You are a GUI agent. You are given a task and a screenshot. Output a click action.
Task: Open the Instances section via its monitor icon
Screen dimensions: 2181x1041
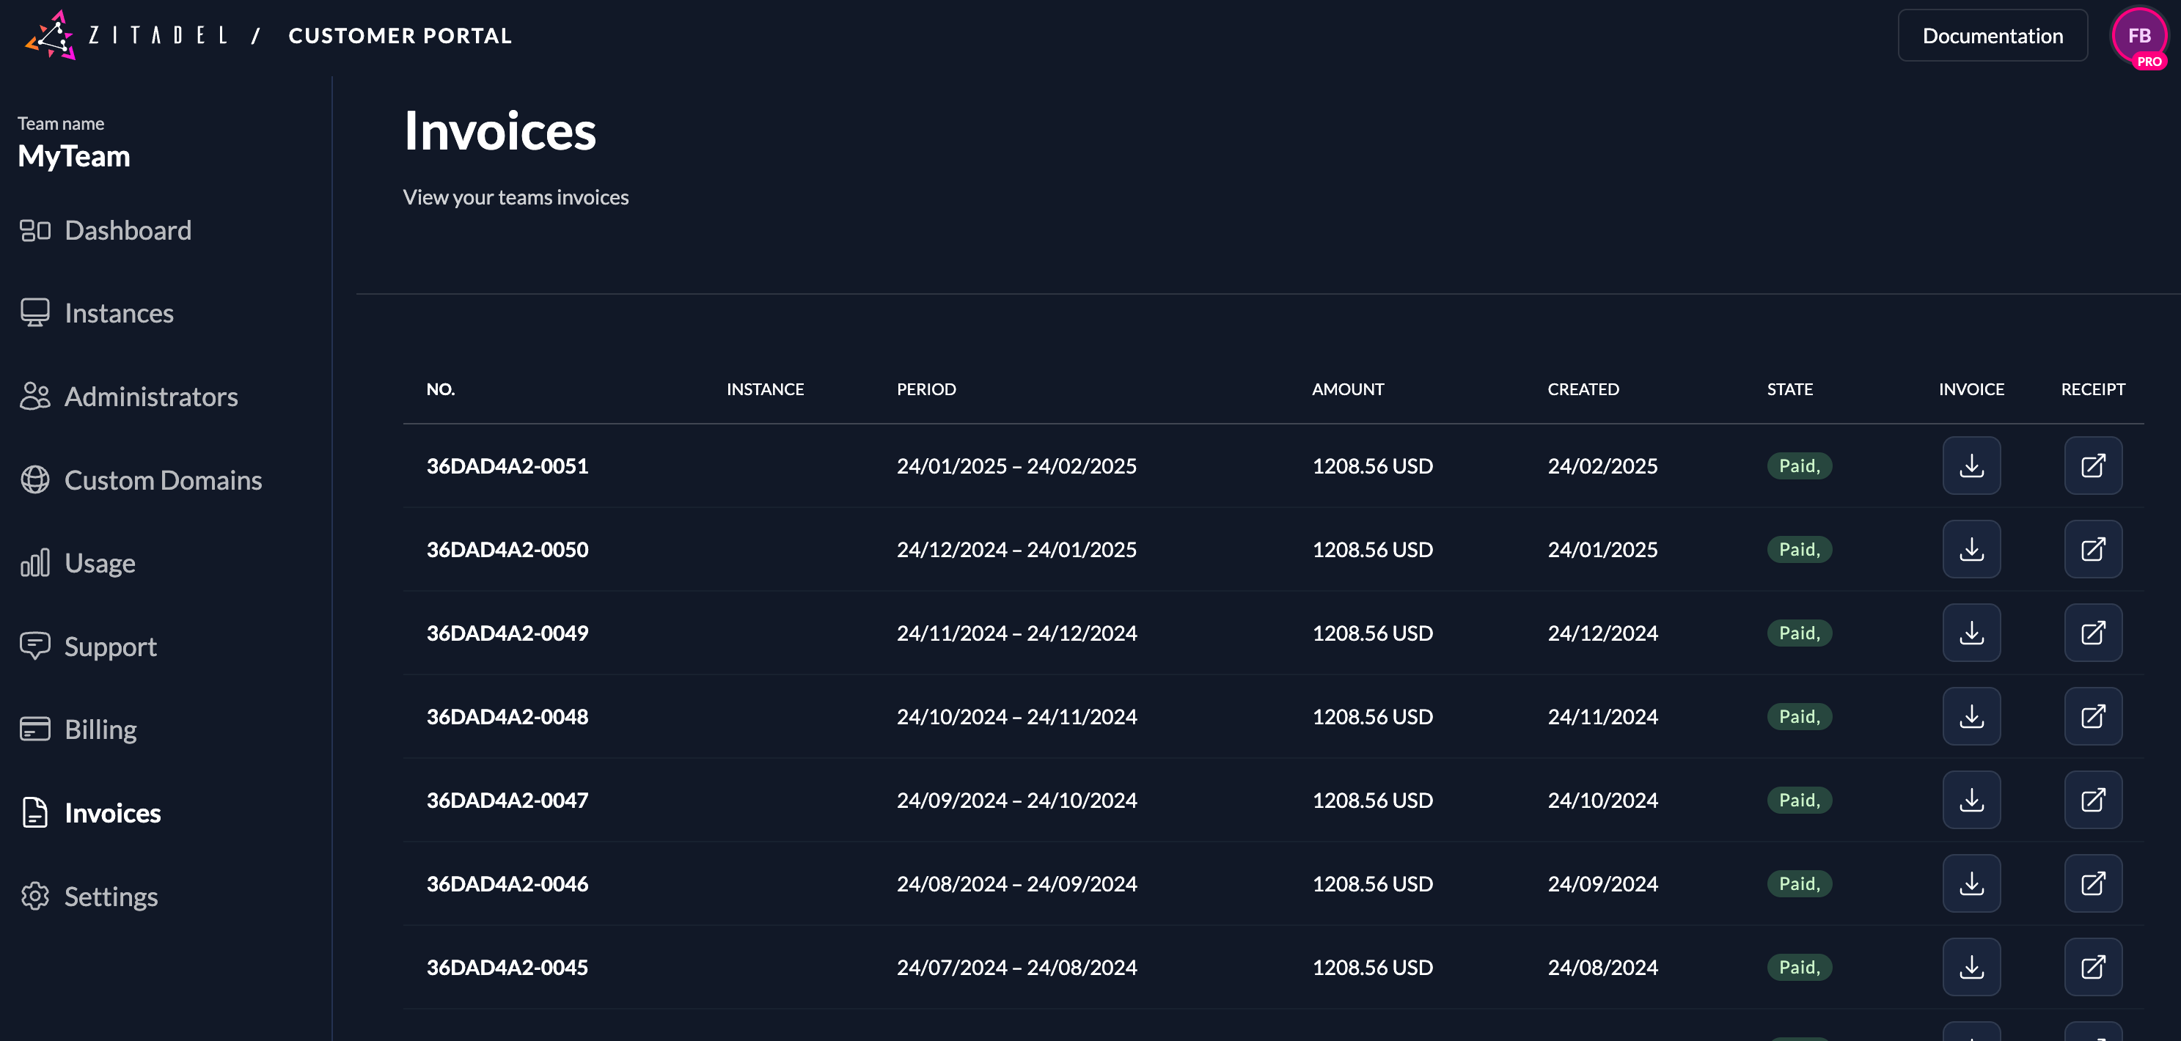[34, 312]
